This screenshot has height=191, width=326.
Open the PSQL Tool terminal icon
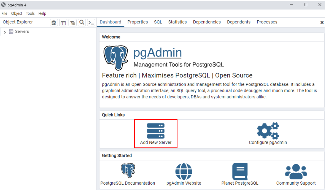91,22
